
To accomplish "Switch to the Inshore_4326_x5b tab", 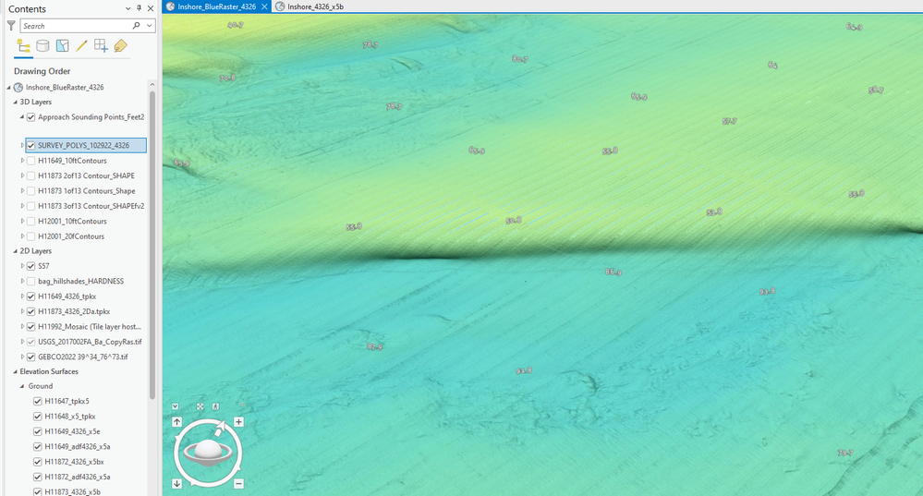I will tap(315, 6).
